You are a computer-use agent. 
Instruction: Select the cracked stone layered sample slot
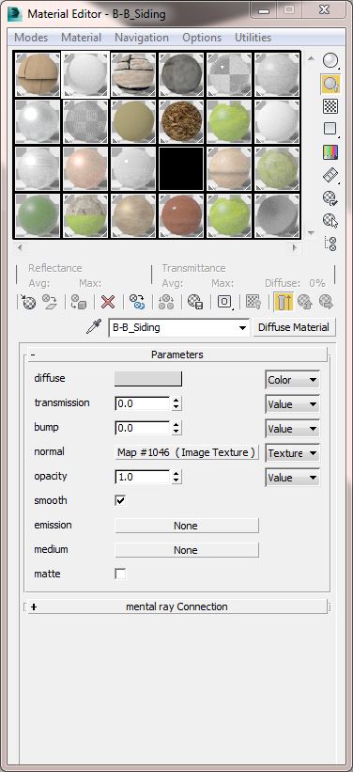point(133,74)
